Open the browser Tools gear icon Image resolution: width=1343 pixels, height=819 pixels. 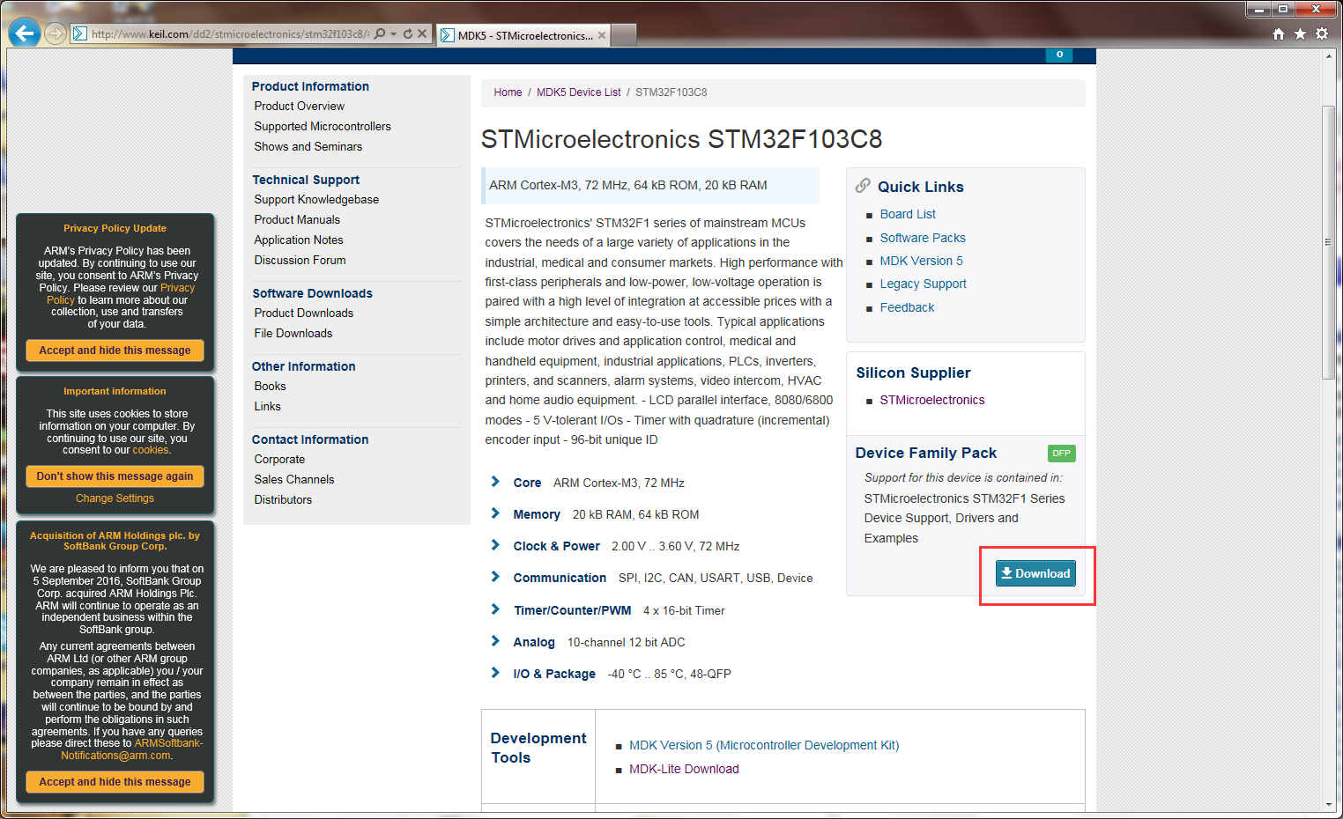point(1322,33)
